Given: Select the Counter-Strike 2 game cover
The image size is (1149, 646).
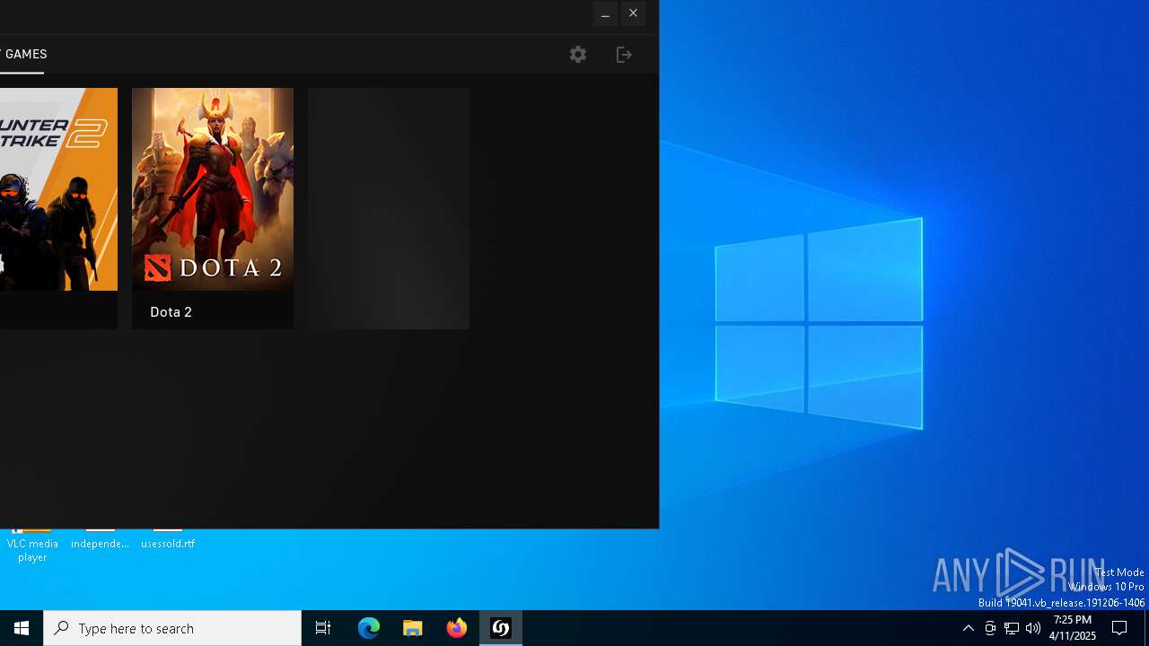Looking at the screenshot, I should click(x=58, y=189).
